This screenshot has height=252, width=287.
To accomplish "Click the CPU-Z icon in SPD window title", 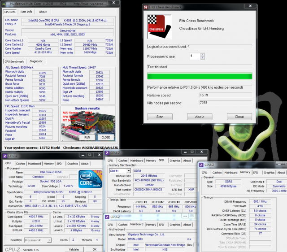I will click(x=107, y=153).
